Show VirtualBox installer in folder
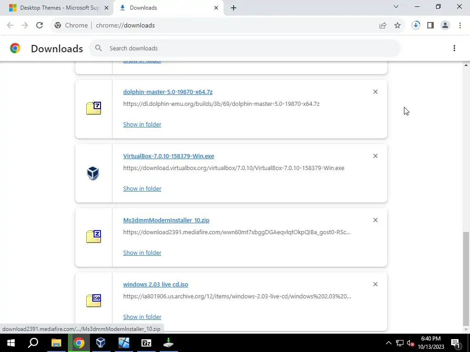The height and width of the screenshot is (352, 470). coord(142,188)
